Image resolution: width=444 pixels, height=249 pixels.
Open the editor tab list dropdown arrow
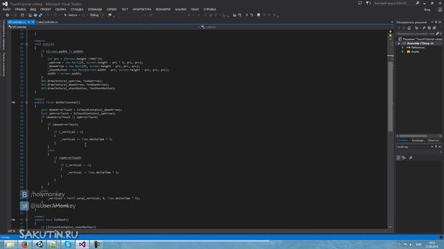pyautogui.click(x=392, y=22)
